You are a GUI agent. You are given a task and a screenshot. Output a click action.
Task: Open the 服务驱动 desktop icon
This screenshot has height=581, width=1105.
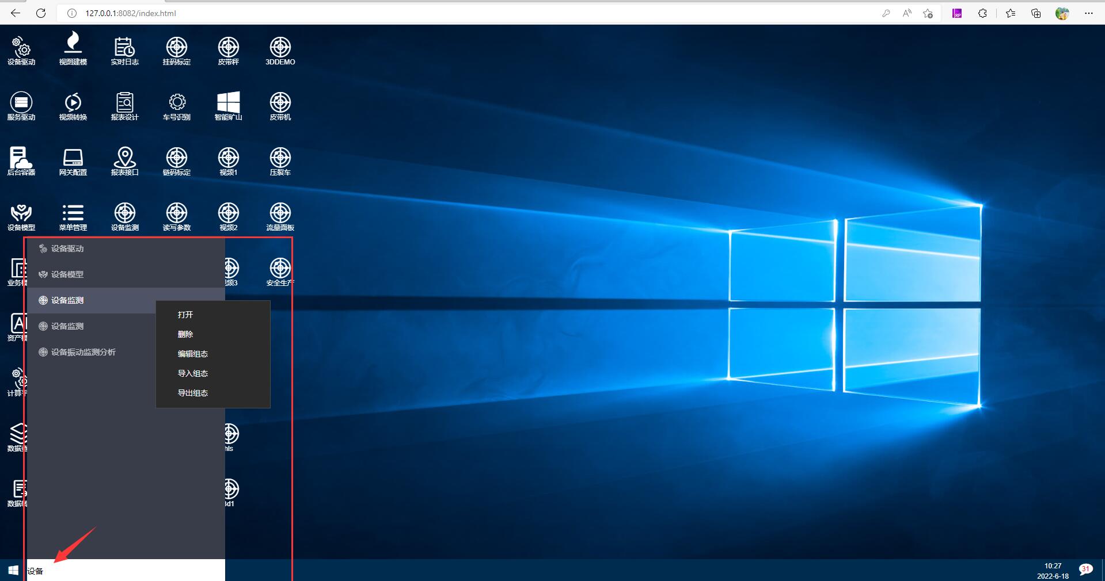21,106
